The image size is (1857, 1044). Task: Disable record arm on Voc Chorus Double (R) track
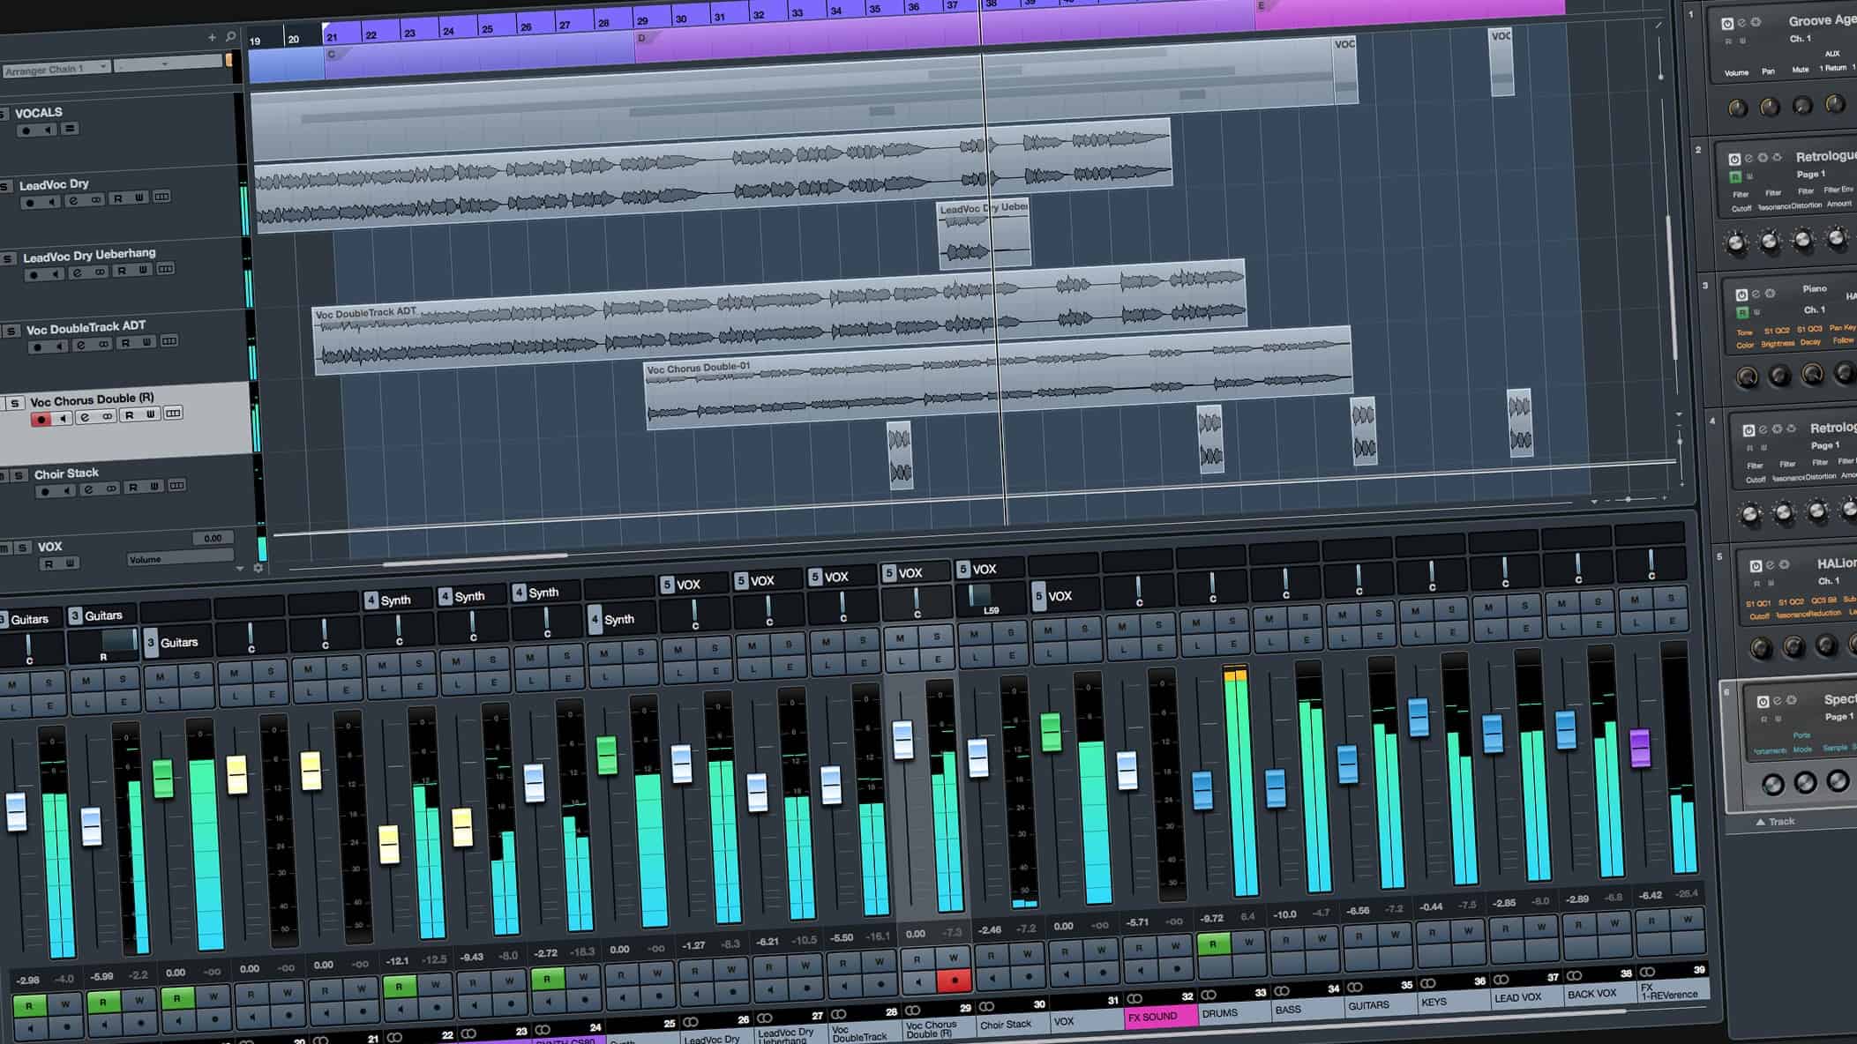tap(41, 420)
